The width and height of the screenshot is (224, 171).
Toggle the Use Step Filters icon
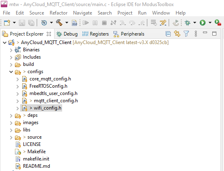163,23
